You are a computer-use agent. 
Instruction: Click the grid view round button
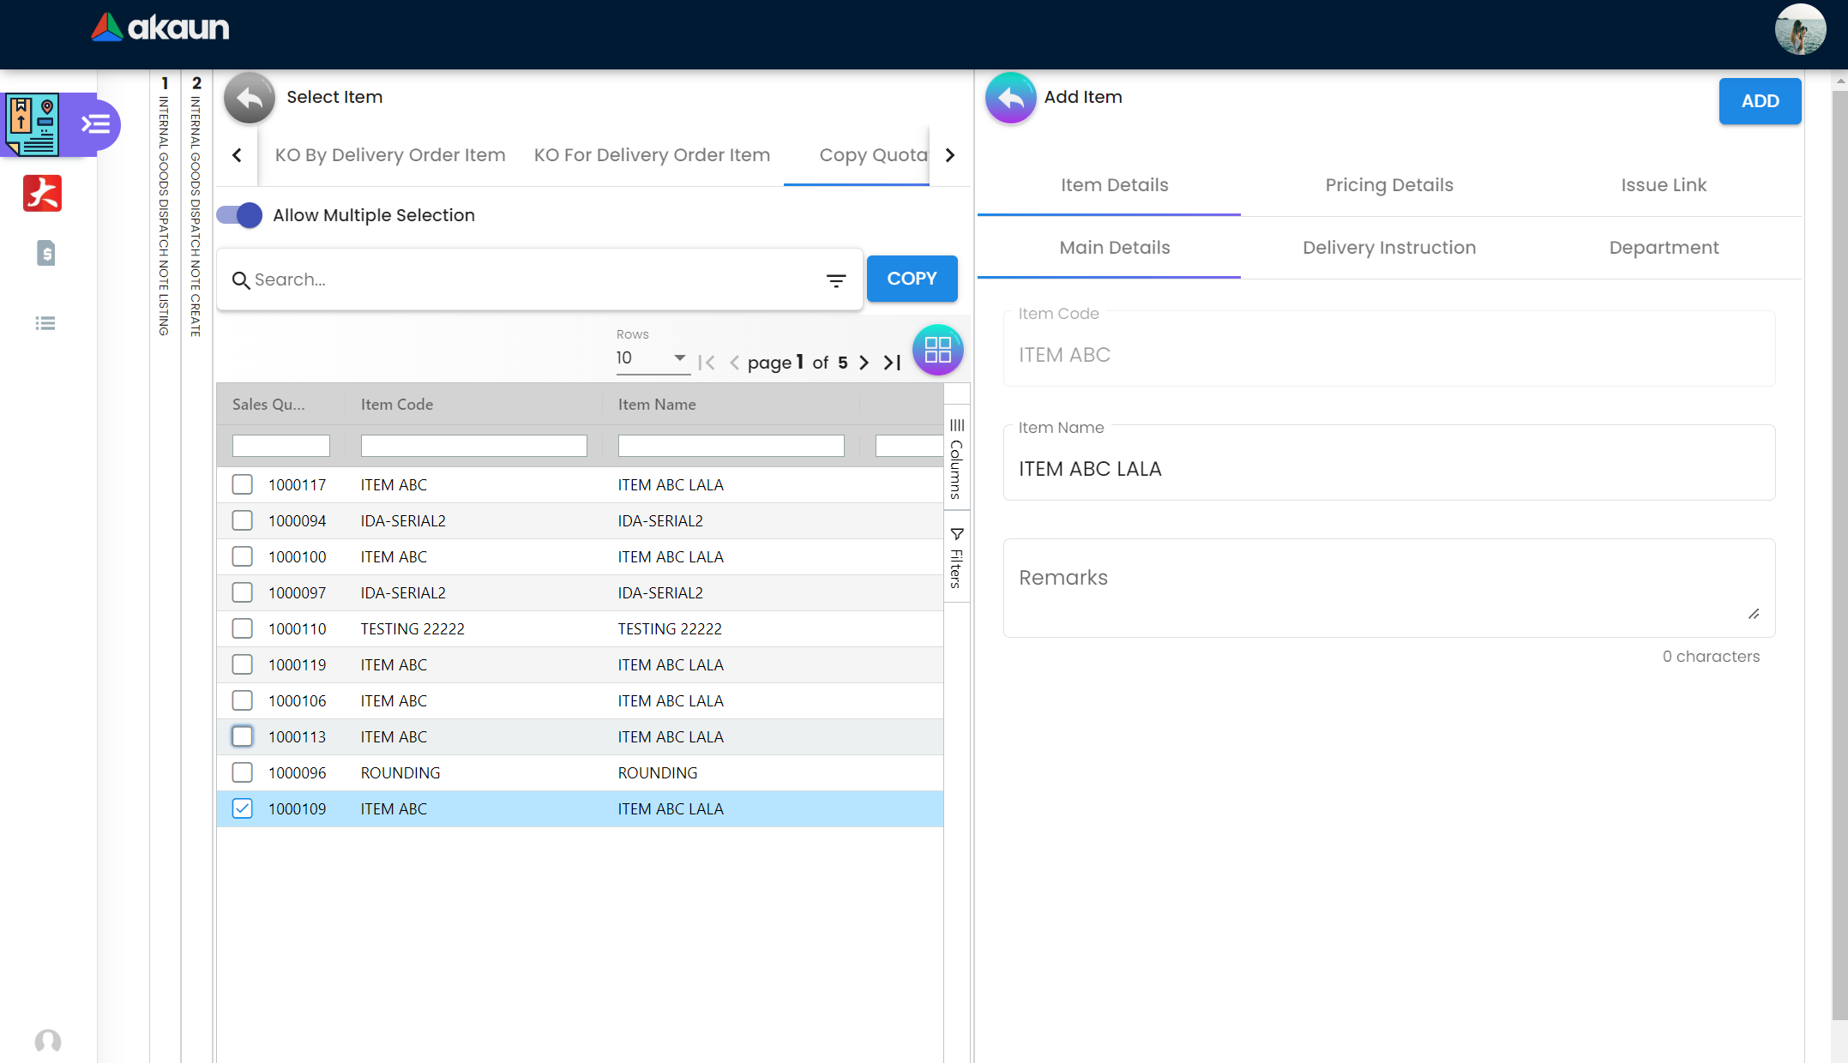pos(937,350)
